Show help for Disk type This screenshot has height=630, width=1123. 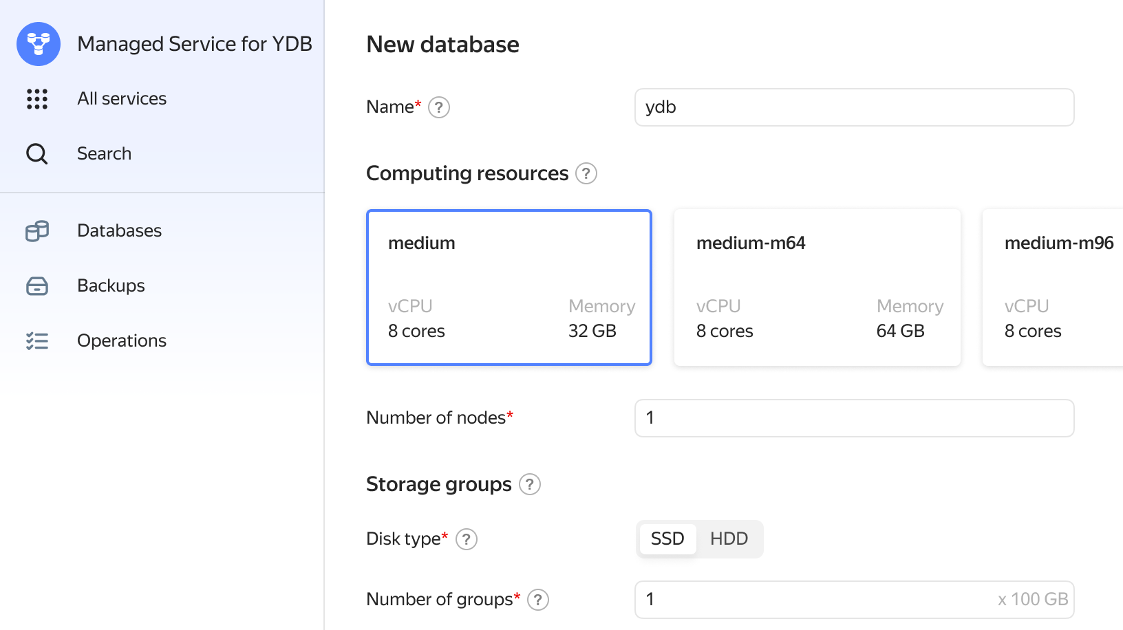click(x=467, y=539)
